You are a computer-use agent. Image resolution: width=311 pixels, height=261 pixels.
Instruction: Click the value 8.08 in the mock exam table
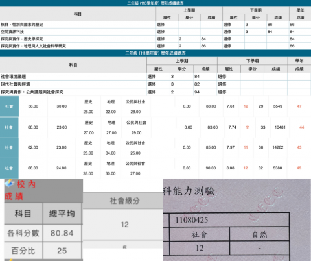point(230,168)
